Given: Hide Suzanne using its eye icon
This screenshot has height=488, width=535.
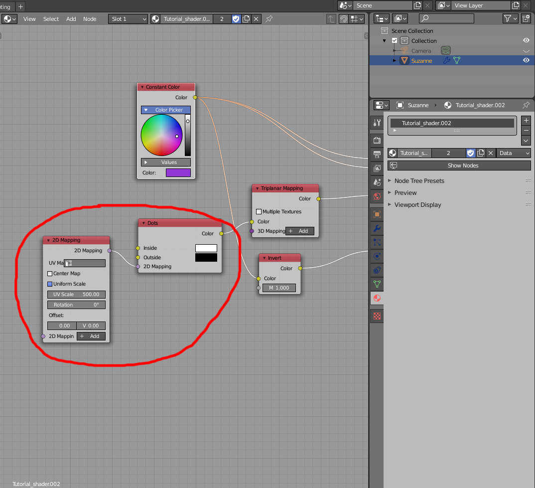Looking at the screenshot, I should (x=526, y=61).
